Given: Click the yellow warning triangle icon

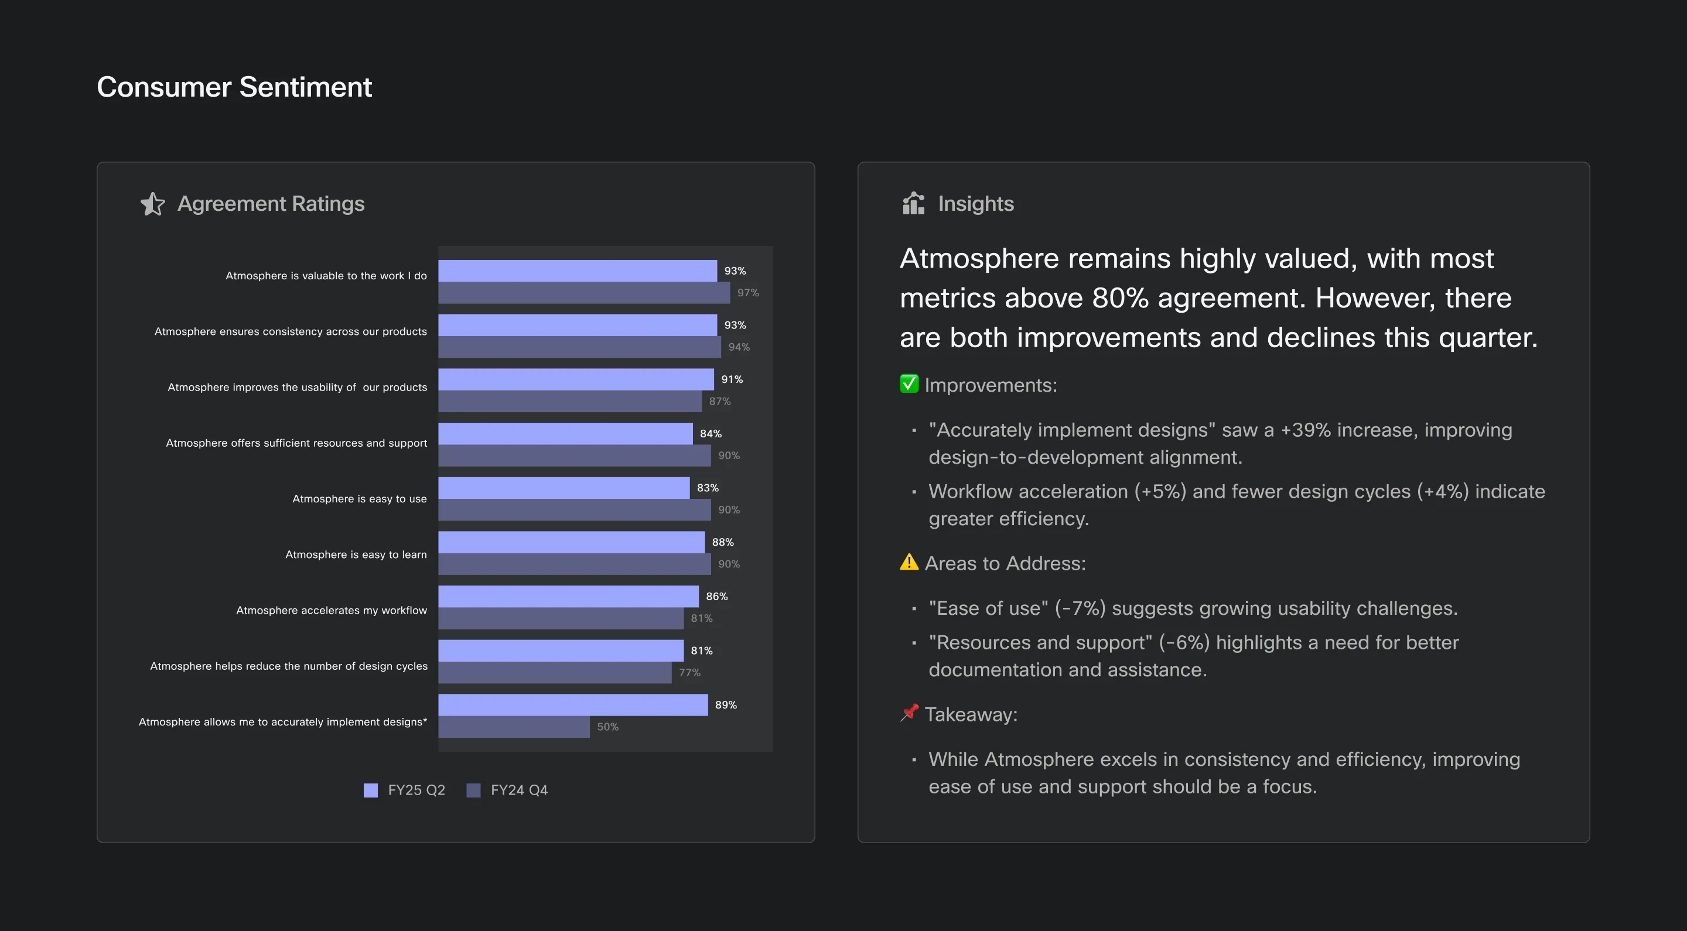Looking at the screenshot, I should pyautogui.click(x=909, y=562).
